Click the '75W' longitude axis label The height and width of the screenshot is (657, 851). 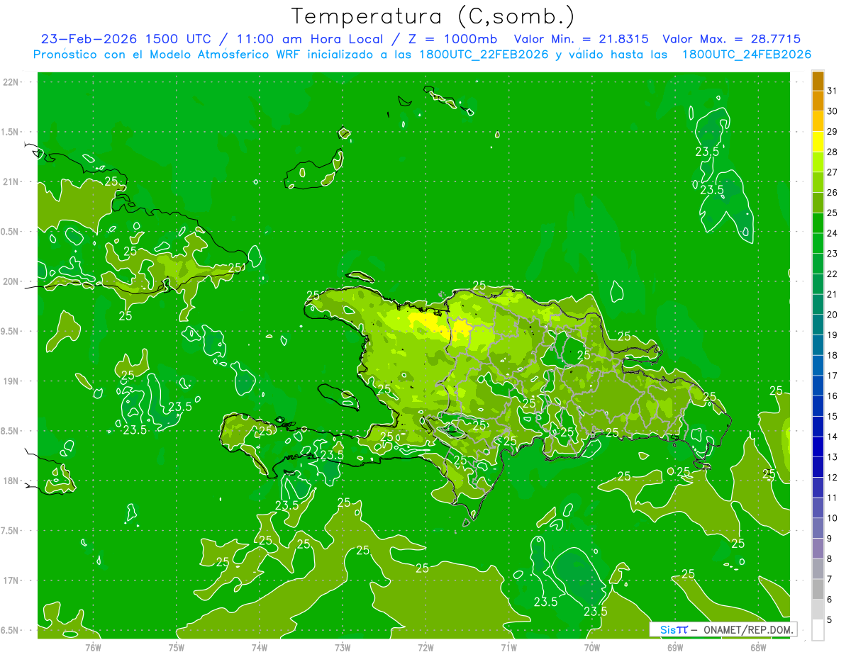click(177, 647)
